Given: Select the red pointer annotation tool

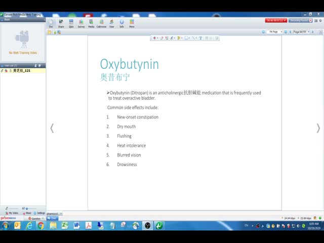Looking at the screenshot, I should click(154, 38).
